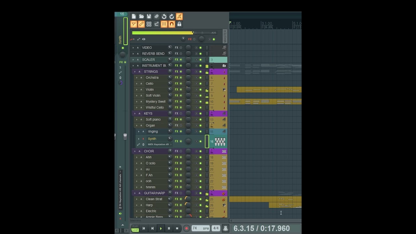The width and height of the screenshot is (416, 234).
Task: Click the violin icon on STRINGS group
Action: click(224, 71)
